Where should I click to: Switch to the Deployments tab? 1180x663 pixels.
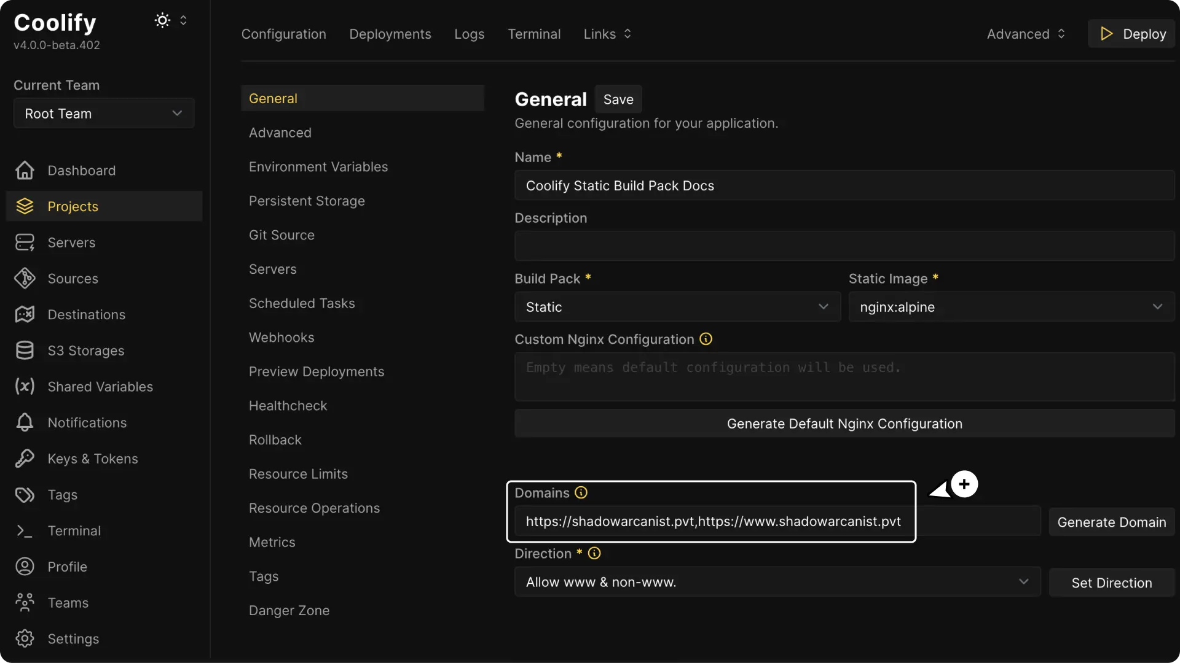(390, 34)
